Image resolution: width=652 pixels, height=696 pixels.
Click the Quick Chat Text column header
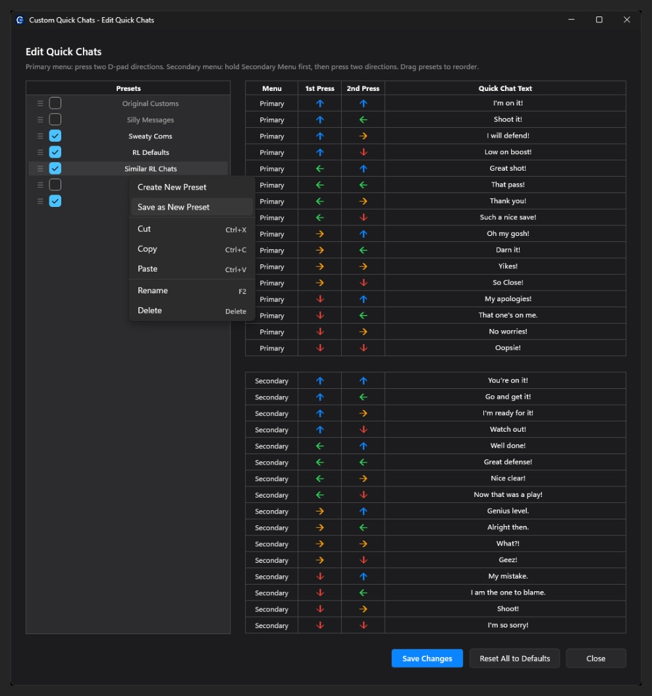505,88
